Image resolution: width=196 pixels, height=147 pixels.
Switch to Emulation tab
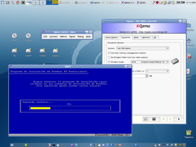126,37
